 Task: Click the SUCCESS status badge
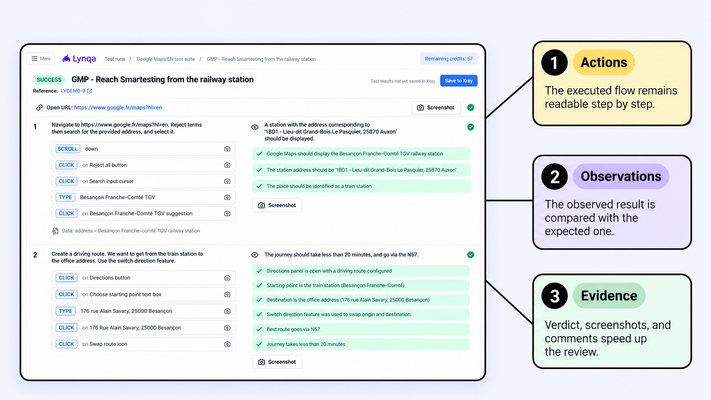(x=49, y=79)
